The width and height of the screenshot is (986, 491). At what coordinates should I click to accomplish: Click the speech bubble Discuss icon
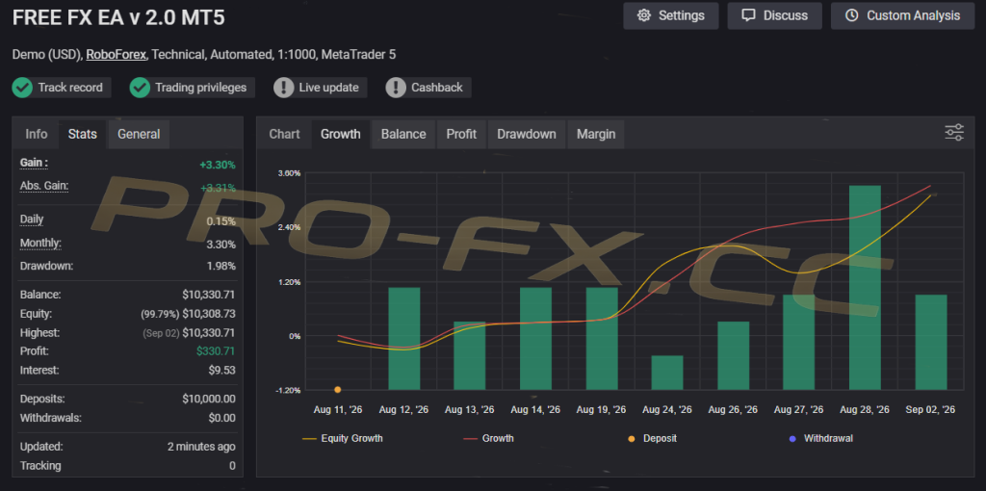(x=748, y=15)
